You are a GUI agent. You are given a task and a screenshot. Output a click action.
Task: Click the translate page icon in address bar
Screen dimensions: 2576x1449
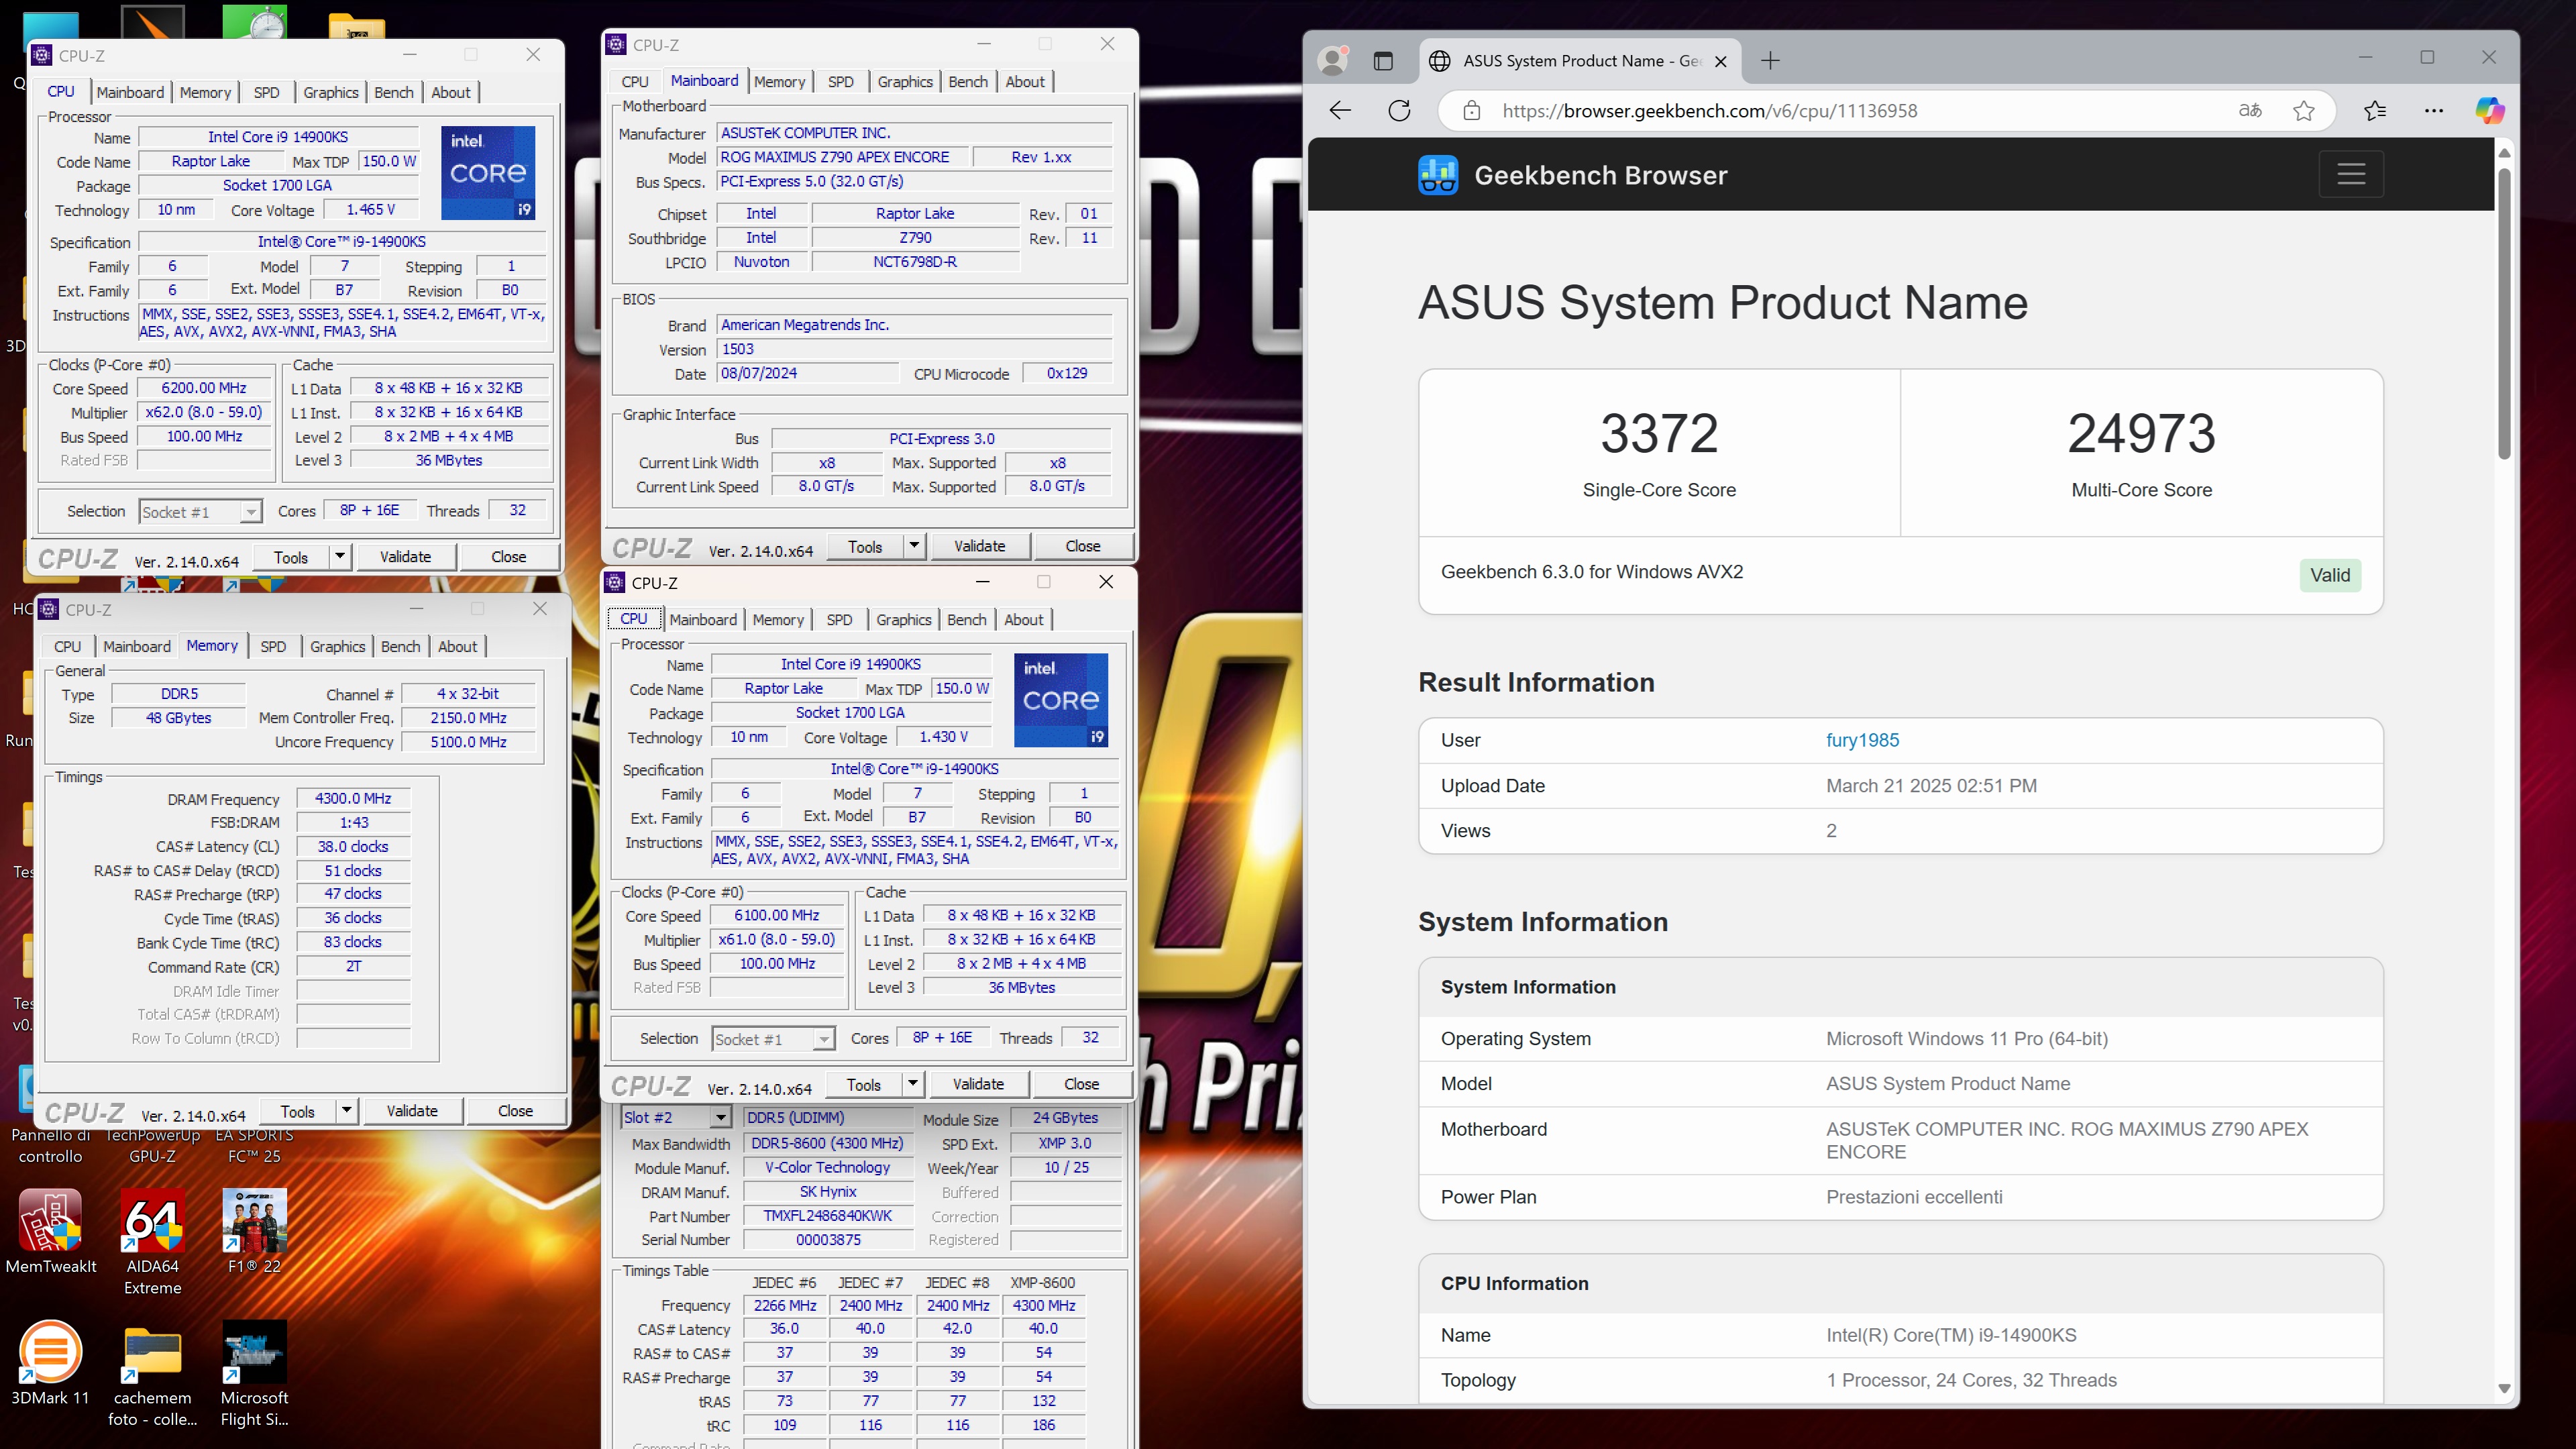(2249, 111)
